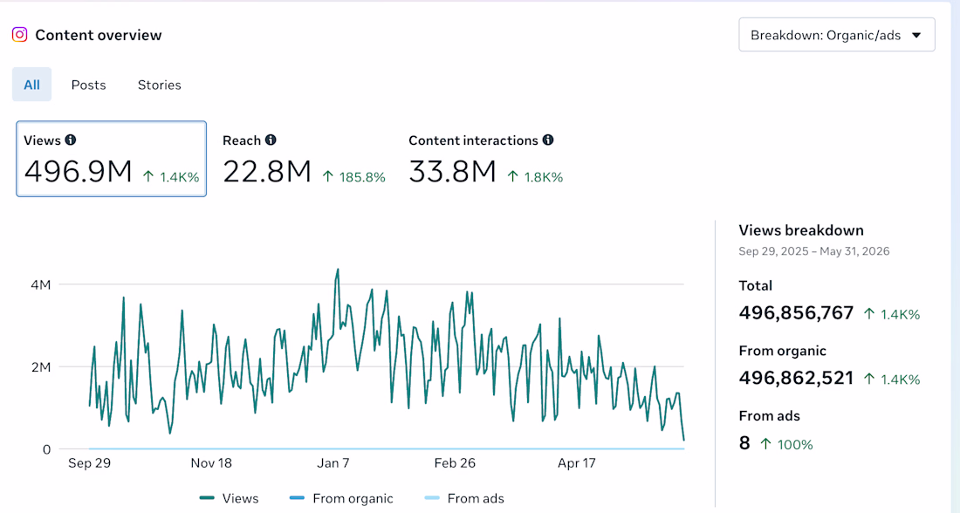Switch to the Stories tab
This screenshot has height=513, width=960.
click(x=159, y=85)
